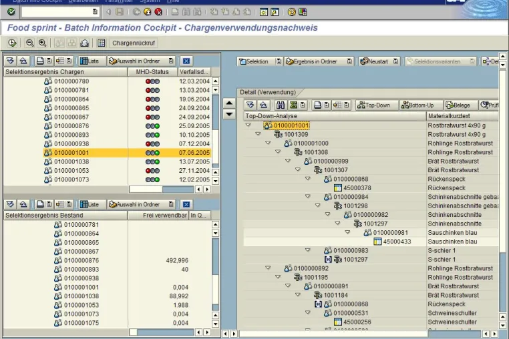Click the Customize Local Layout icon

pos(303,12)
